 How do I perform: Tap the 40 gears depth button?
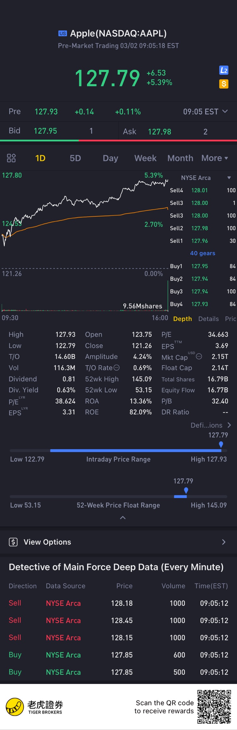click(203, 253)
